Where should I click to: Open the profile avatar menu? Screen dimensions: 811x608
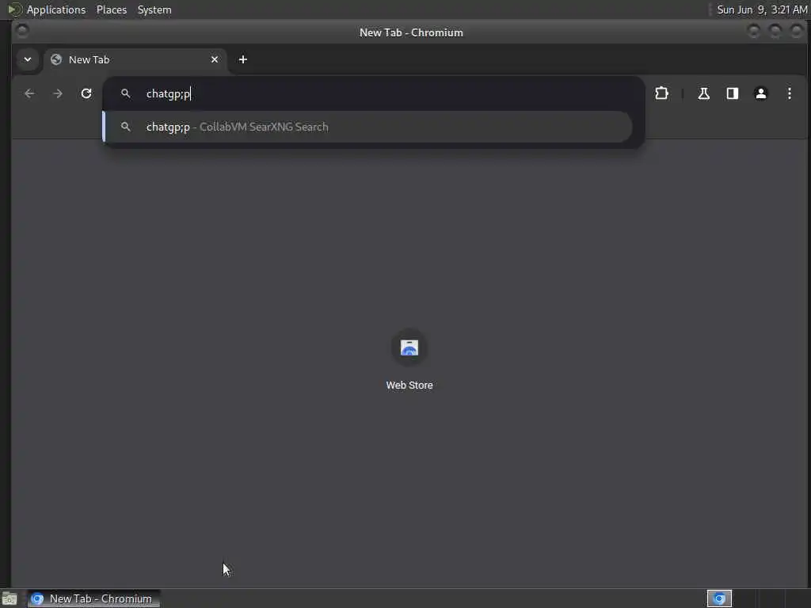[761, 93]
